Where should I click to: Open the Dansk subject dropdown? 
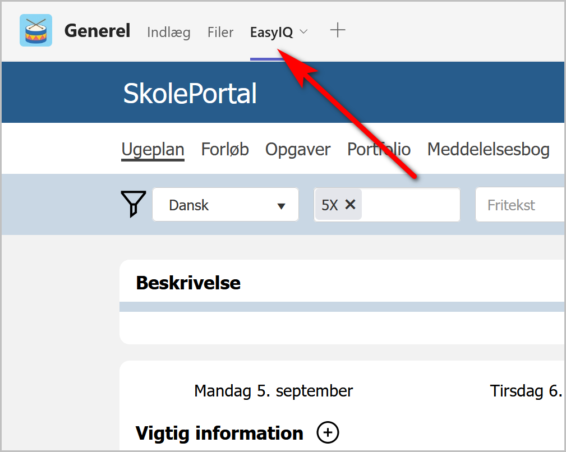[226, 205]
